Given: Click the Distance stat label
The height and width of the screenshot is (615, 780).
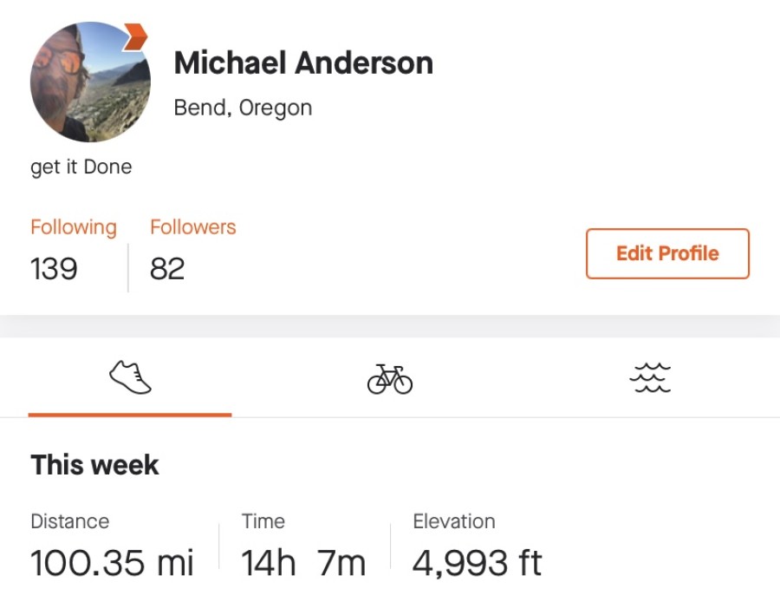Looking at the screenshot, I should (69, 521).
